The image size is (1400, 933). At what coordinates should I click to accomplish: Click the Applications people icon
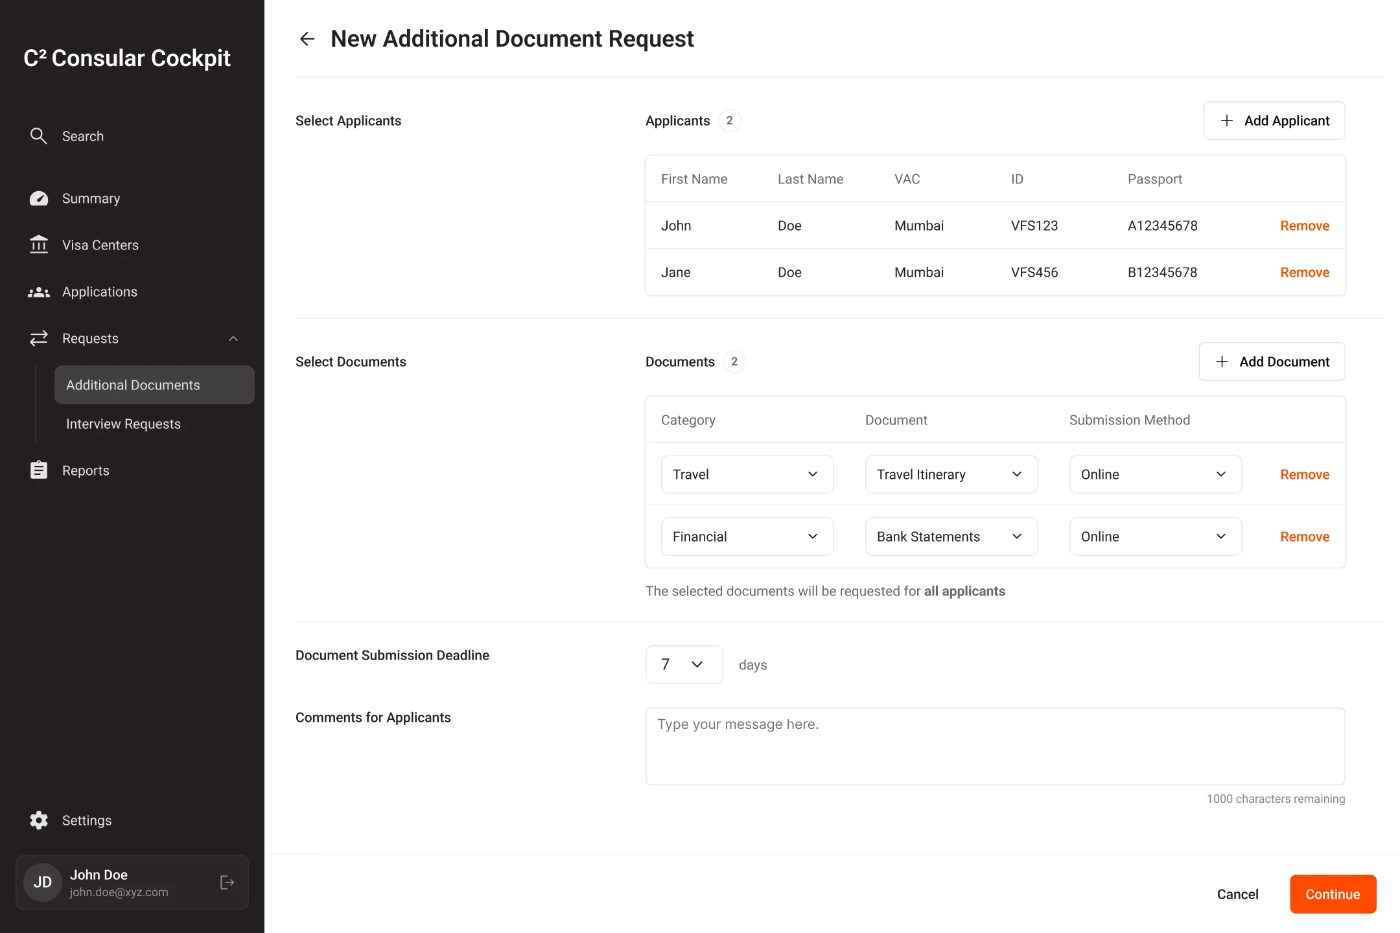pos(39,292)
